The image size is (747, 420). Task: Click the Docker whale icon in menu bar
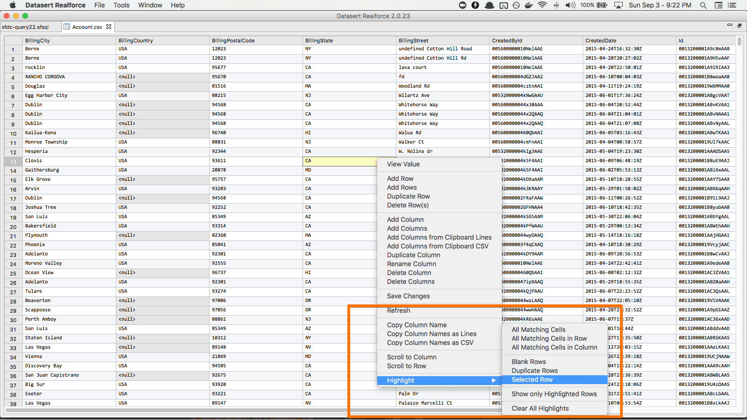click(529, 5)
